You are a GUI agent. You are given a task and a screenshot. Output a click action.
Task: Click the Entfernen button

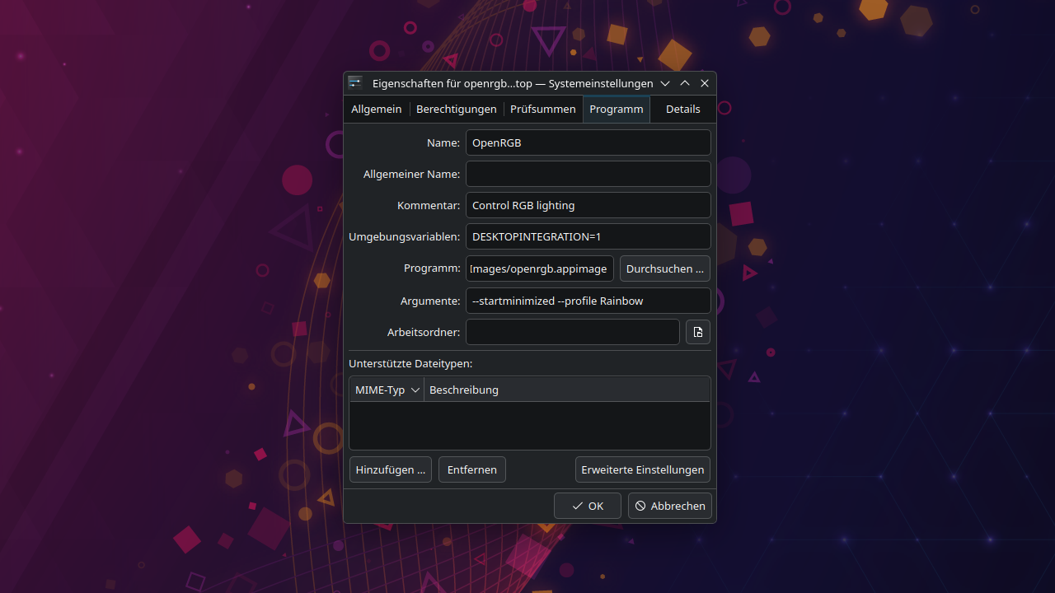coord(471,469)
